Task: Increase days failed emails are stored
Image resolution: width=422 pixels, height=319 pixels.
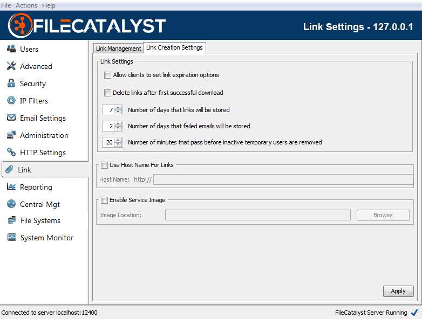Action: (118, 124)
